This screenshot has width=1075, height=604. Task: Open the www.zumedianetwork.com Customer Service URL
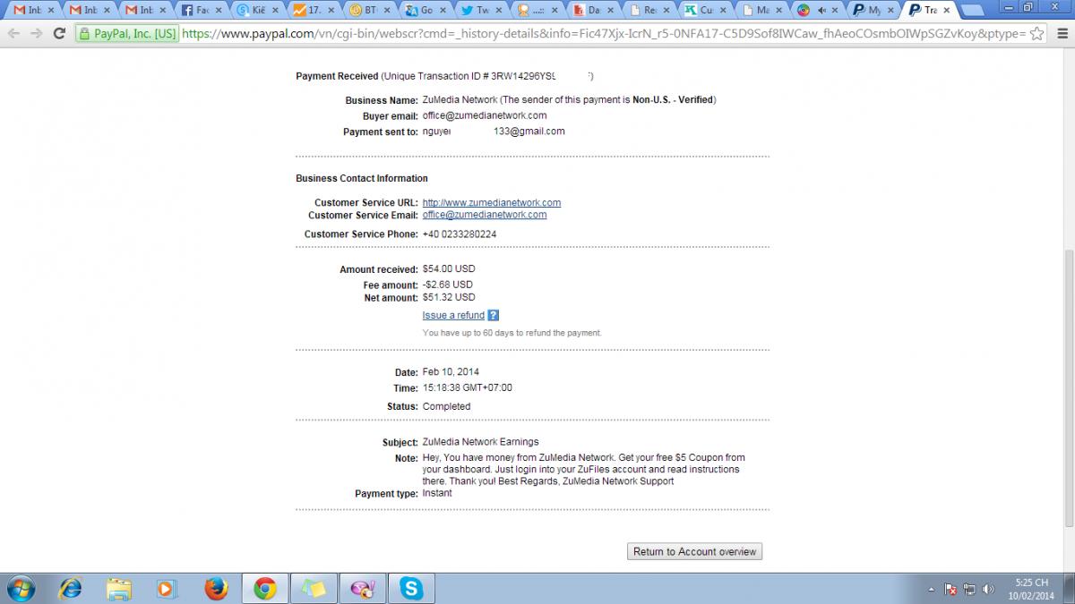tap(492, 202)
